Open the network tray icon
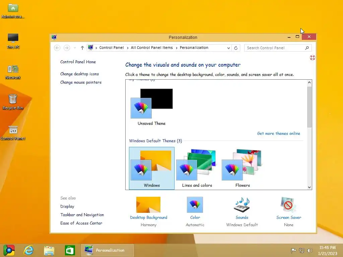Image resolution: width=343 pixels, height=257 pixels. pyautogui.click(x=302, y=250)
